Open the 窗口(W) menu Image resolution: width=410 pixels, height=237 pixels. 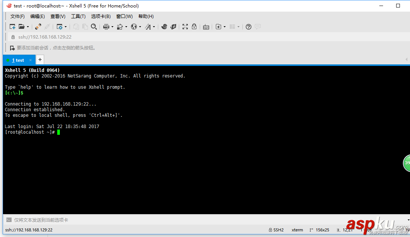point(125,16)
